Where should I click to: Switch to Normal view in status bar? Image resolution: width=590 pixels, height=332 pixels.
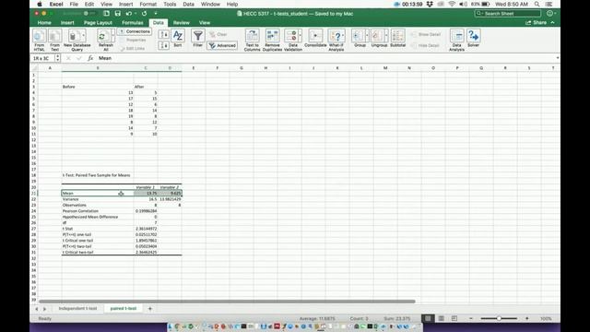click(x=428, y=318)
